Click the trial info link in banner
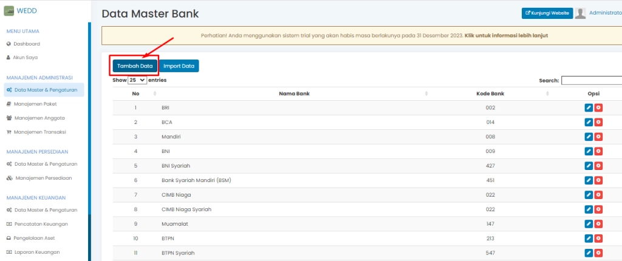 pyautogui.click(x=506, y=35)
